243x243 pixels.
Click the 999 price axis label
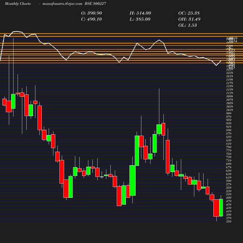coord(229,113)
